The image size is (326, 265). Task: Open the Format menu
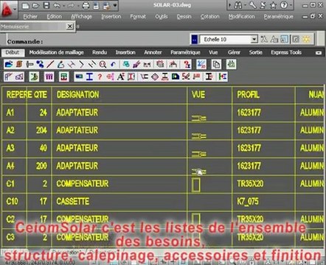[138, 17]
